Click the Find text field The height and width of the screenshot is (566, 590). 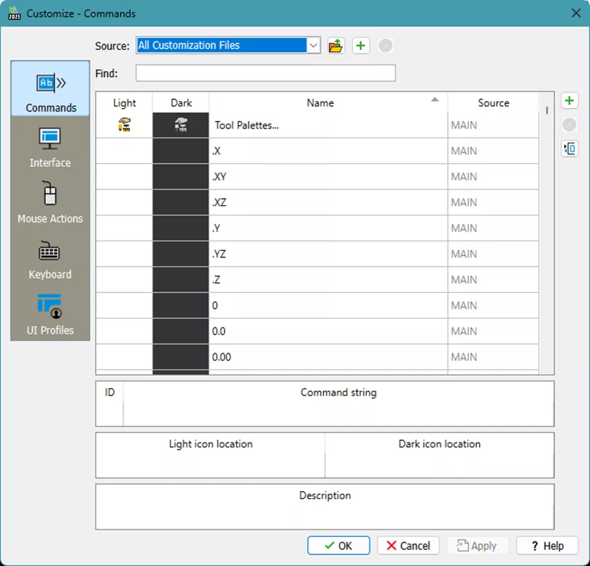pyautogui.click(x=265, y=74)
